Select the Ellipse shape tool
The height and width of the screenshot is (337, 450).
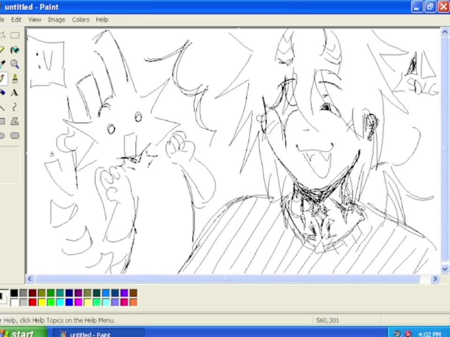2,135
